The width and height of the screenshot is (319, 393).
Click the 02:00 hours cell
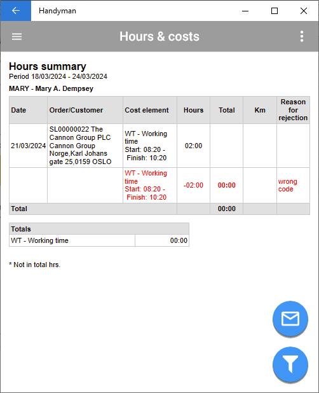(194, 146)
